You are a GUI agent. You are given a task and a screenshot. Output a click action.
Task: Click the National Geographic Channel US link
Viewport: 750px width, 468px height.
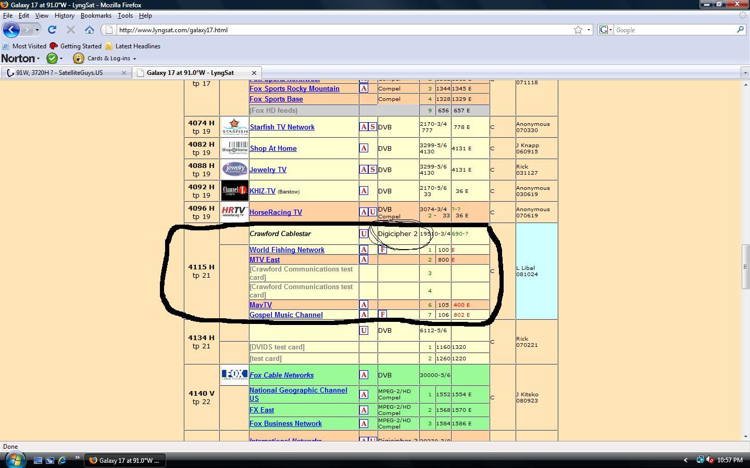click(298, 394)
